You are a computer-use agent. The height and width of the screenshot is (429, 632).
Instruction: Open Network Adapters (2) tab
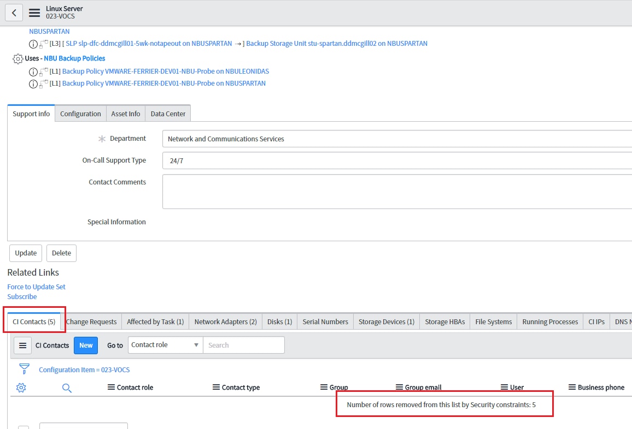click(225, 321)
